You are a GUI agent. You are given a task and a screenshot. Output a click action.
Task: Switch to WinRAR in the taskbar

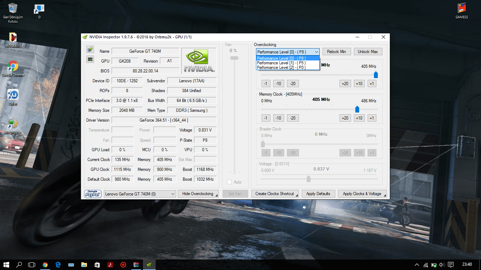tap(136, 265)
